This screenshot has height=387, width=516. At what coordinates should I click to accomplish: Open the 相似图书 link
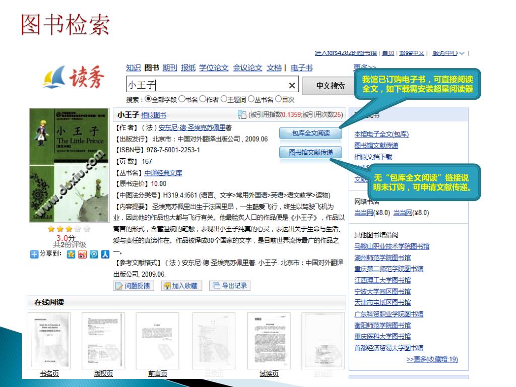pos(154,115)
